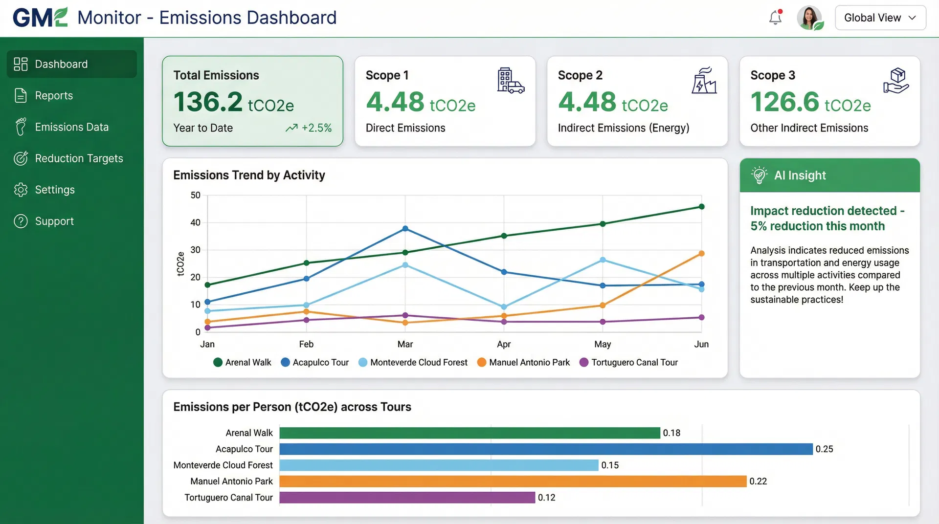Toggle Acapulco Tour series in legend
This screenshot has height=524, width=939.
[315, 362]
